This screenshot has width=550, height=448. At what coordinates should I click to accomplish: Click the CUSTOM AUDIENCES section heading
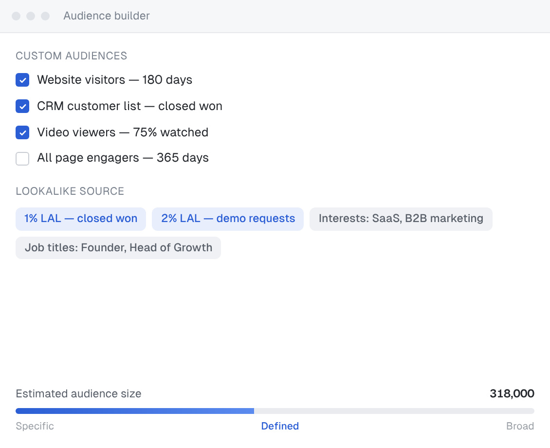(x=71, y=56)
